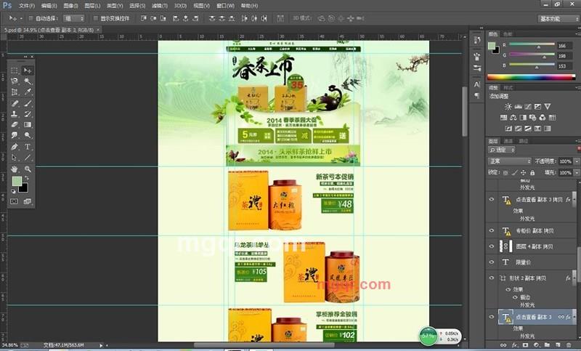The image size is (581, 351).
Task: Click the B value field 153
Action: (x=565, y=66)
